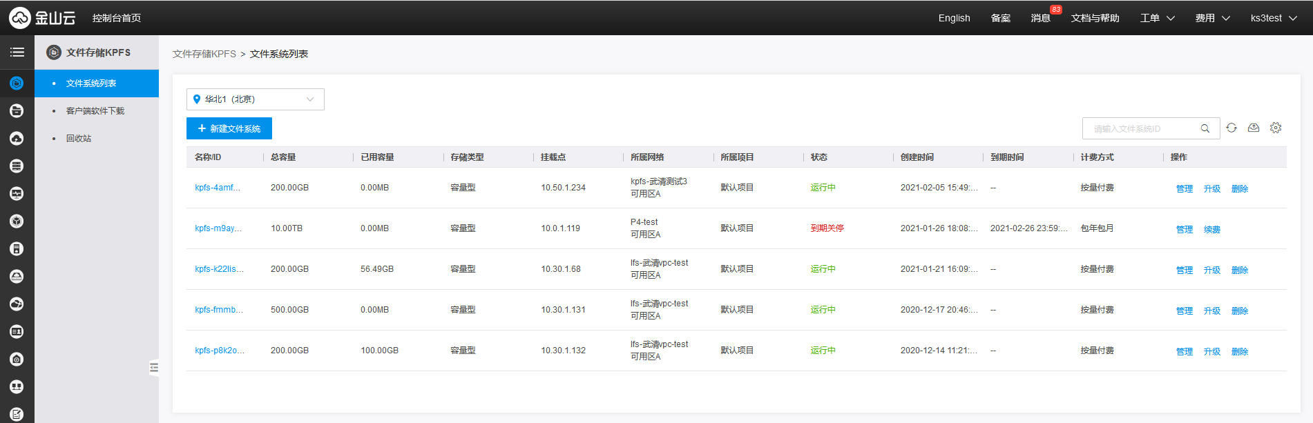The width and height of the screenshot is (1313, 423).
Task: Refresh the file system list
Action: pos(1231,128)
